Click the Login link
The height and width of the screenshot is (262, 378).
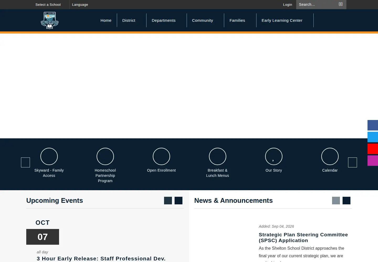[287, 4]
